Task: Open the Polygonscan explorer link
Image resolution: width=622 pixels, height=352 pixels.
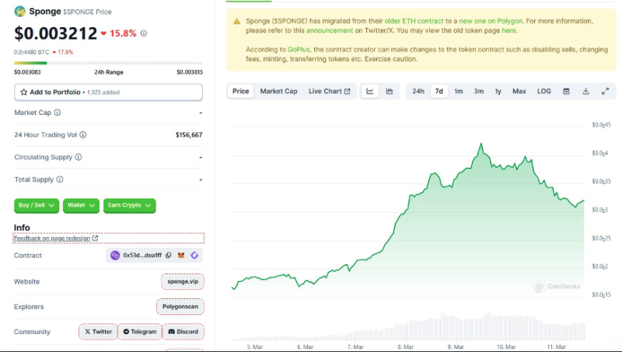Action: point(180,307)
